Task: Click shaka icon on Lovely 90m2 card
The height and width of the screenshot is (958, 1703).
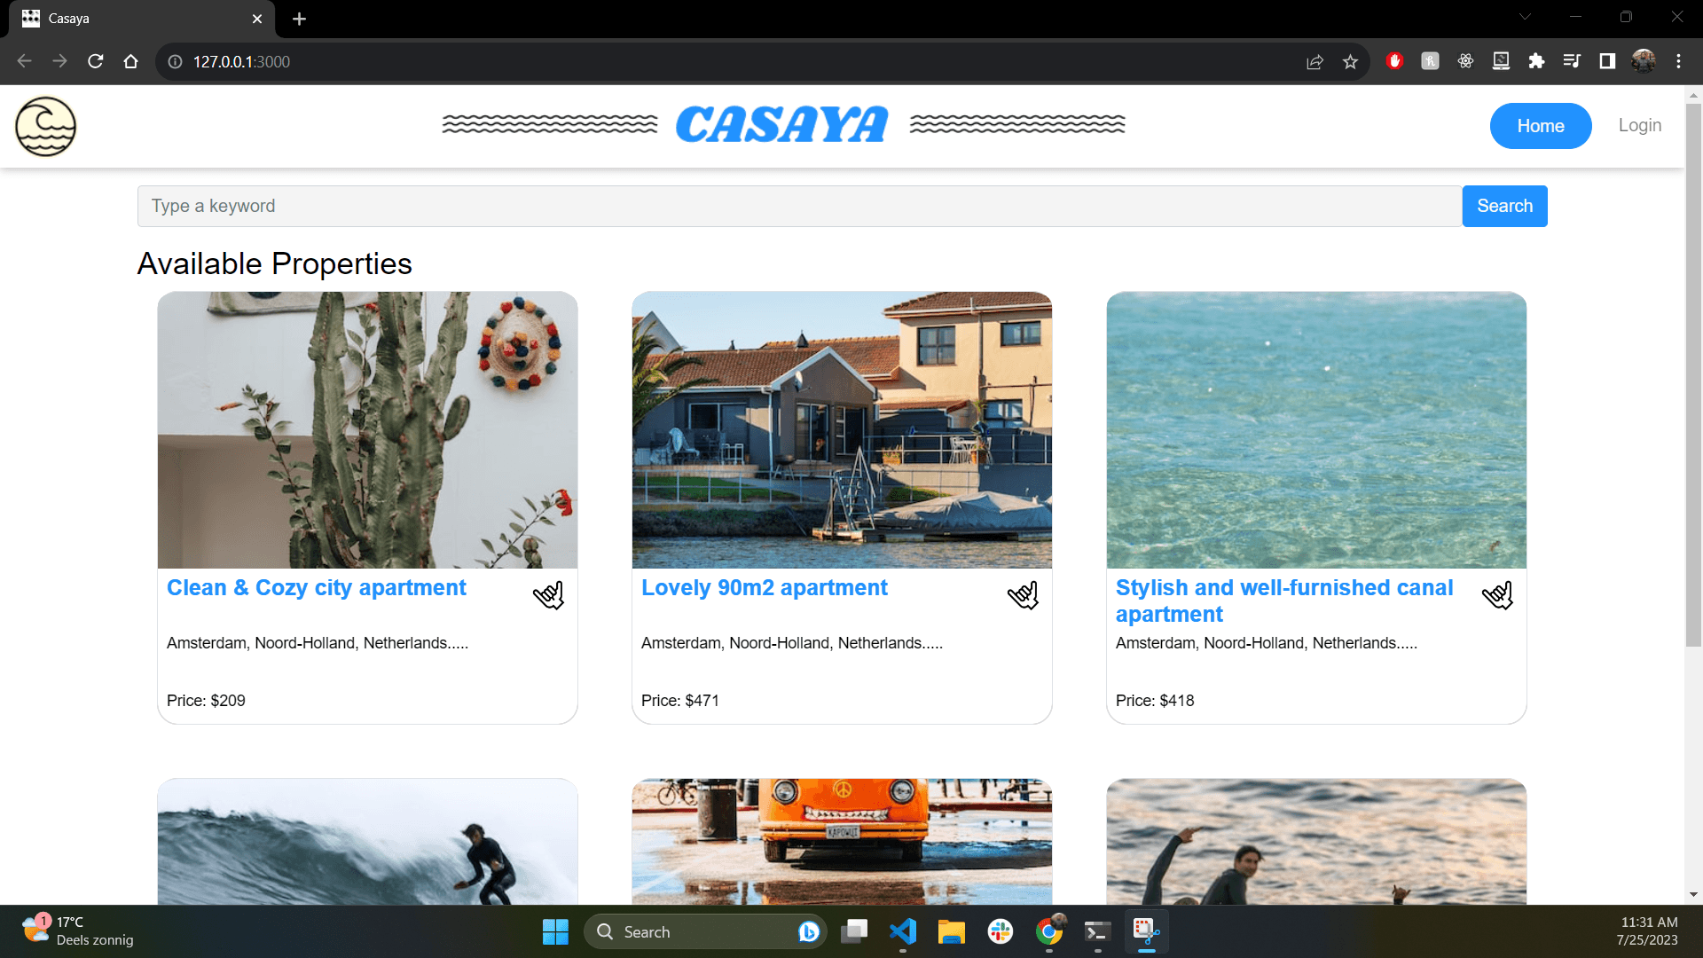Action: point(1024,595)
